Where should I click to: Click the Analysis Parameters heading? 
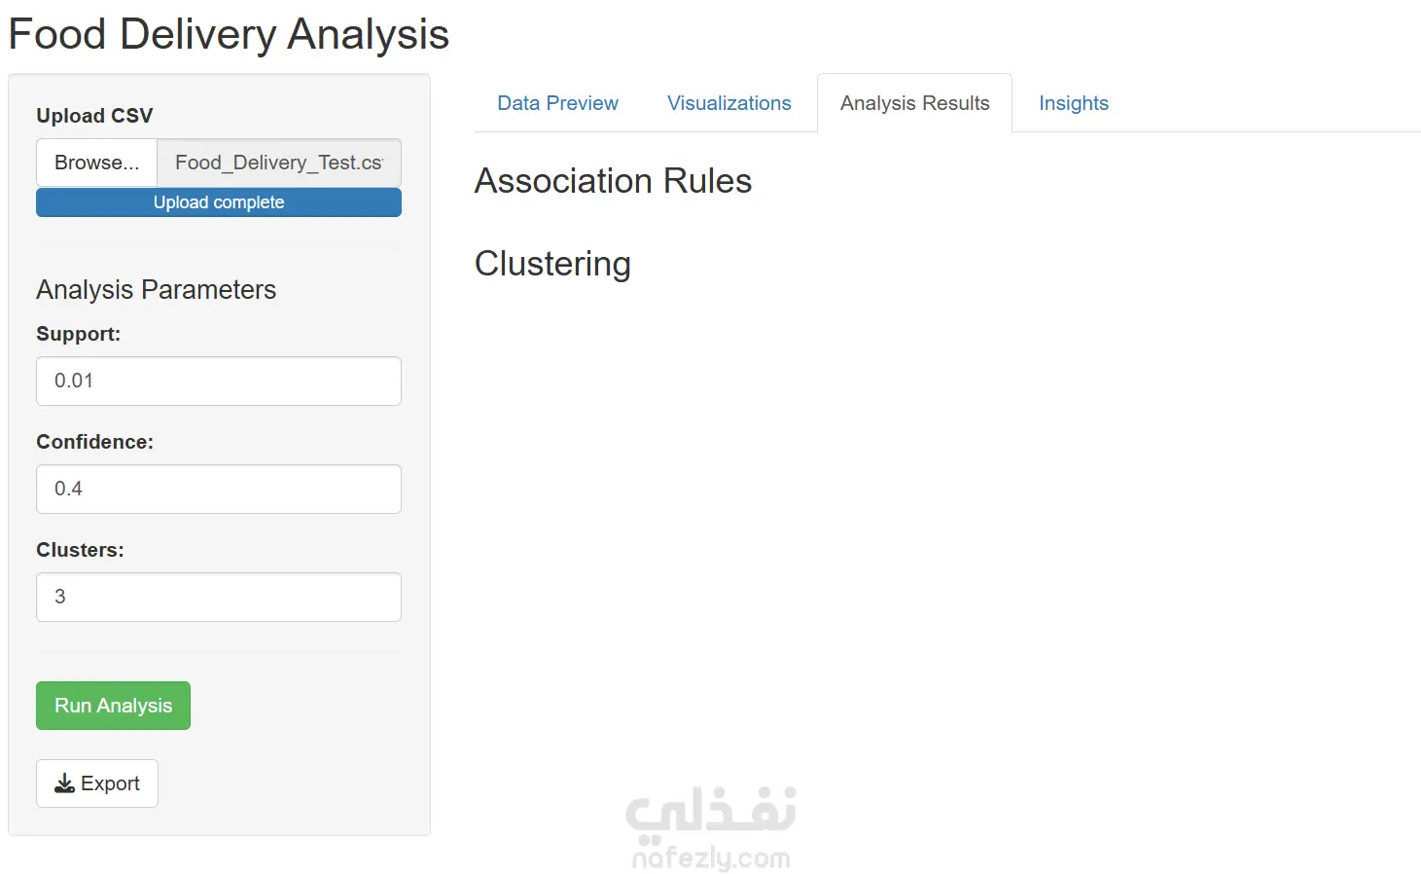[156, 290]
